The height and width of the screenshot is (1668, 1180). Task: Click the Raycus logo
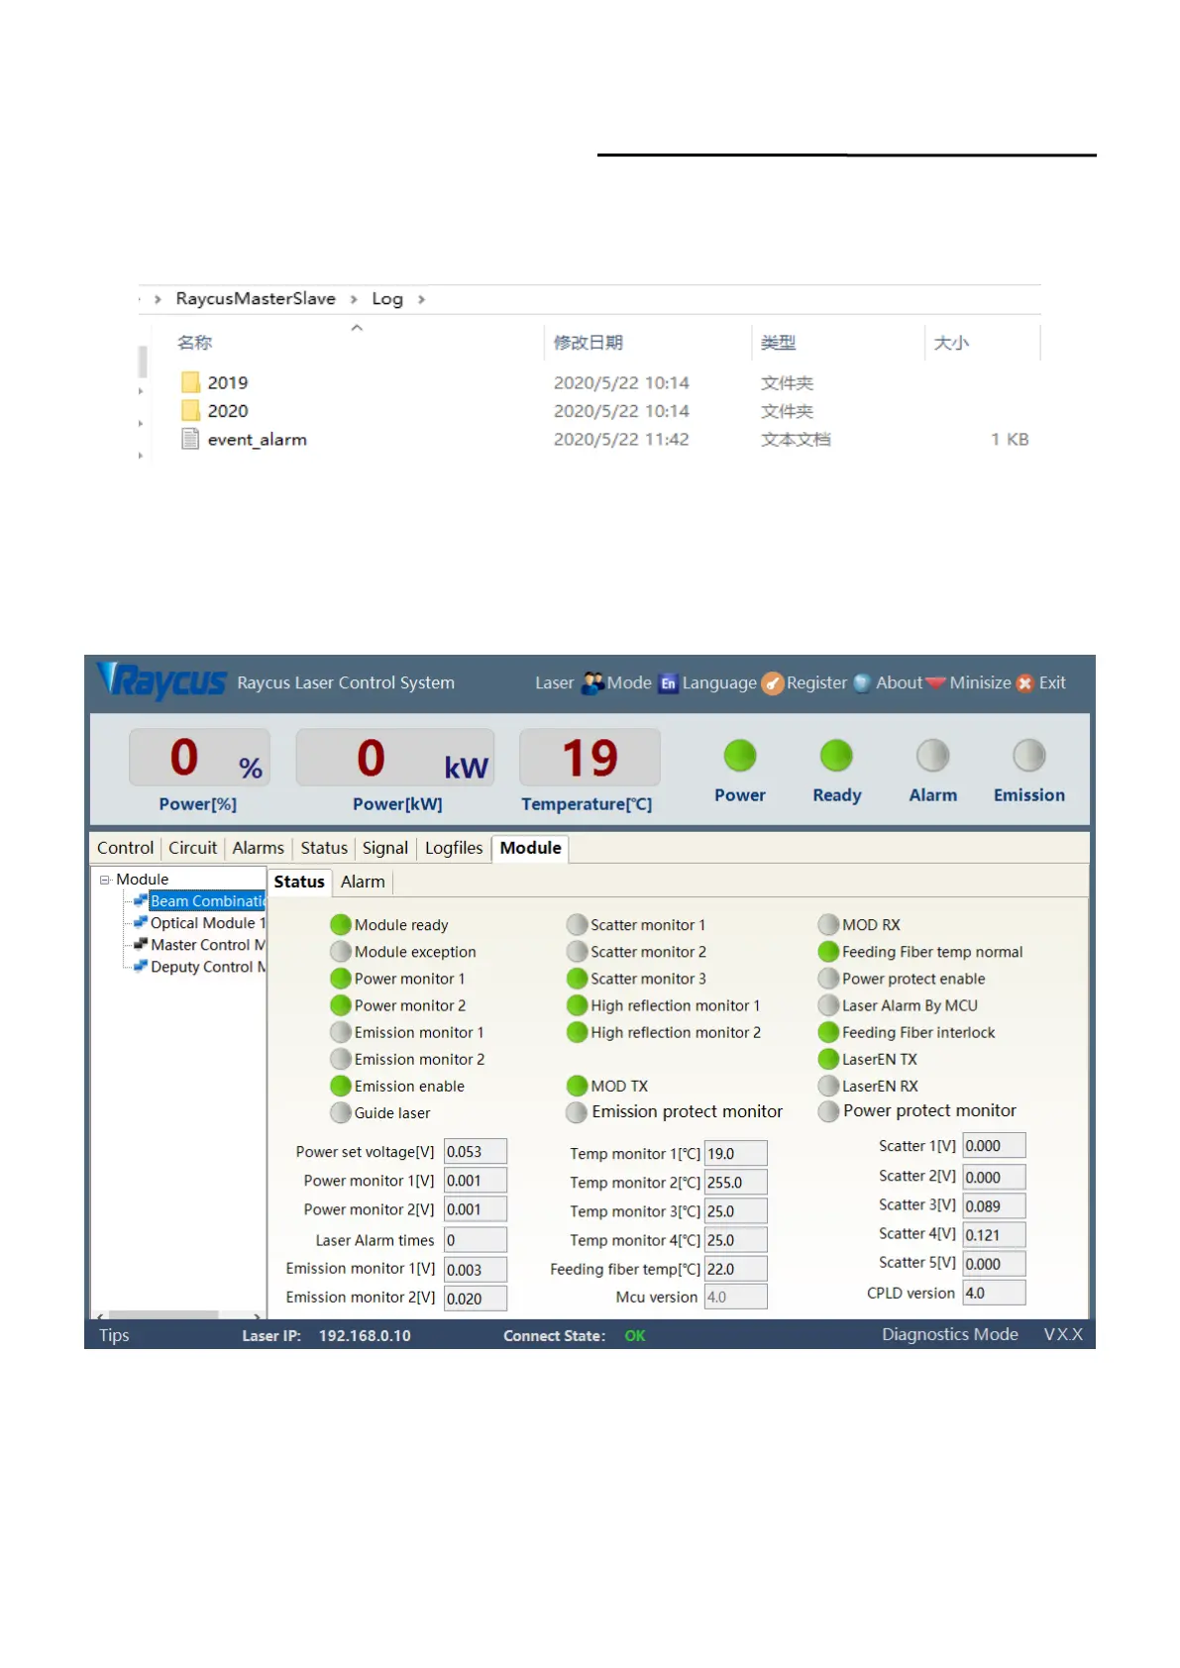point(162,680)
